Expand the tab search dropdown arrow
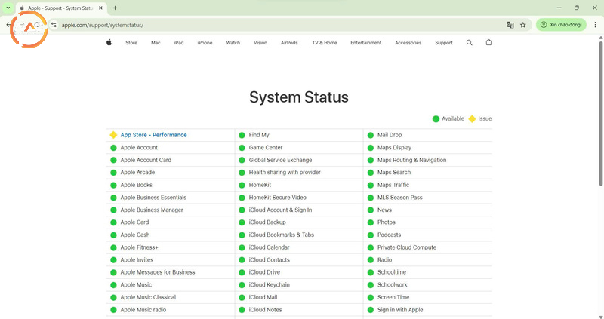Screen dimensions: 604x319 [8, 8]
